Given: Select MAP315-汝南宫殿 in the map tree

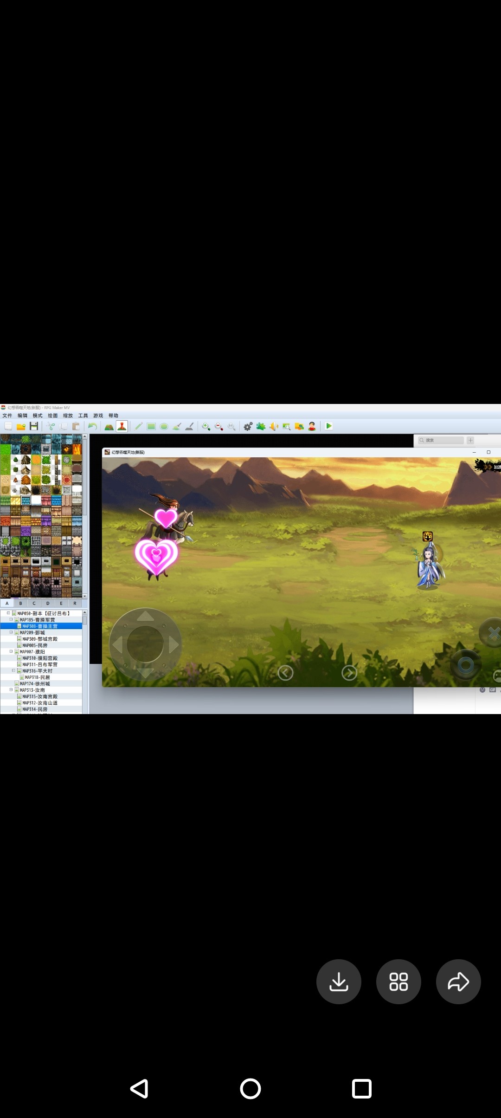Looking at the screenshot, I should point(40,696).
